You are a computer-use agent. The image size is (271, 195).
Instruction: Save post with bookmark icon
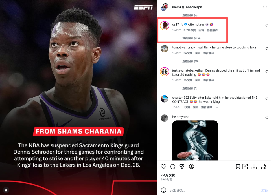[x=238, y=167]
